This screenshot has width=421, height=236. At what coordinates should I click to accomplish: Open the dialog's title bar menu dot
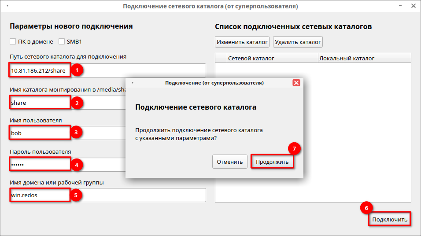click(x=133, y=83)
